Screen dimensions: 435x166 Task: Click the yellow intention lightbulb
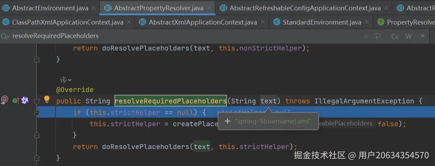click(x=47, y=100)
